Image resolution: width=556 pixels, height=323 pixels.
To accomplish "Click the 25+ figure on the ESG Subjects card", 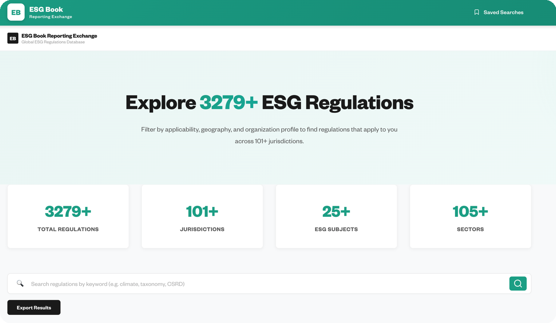I will pyautogui.click(x=336, y=211).
